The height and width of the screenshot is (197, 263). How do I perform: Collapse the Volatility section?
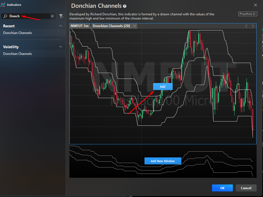click(x=61, y=47)
